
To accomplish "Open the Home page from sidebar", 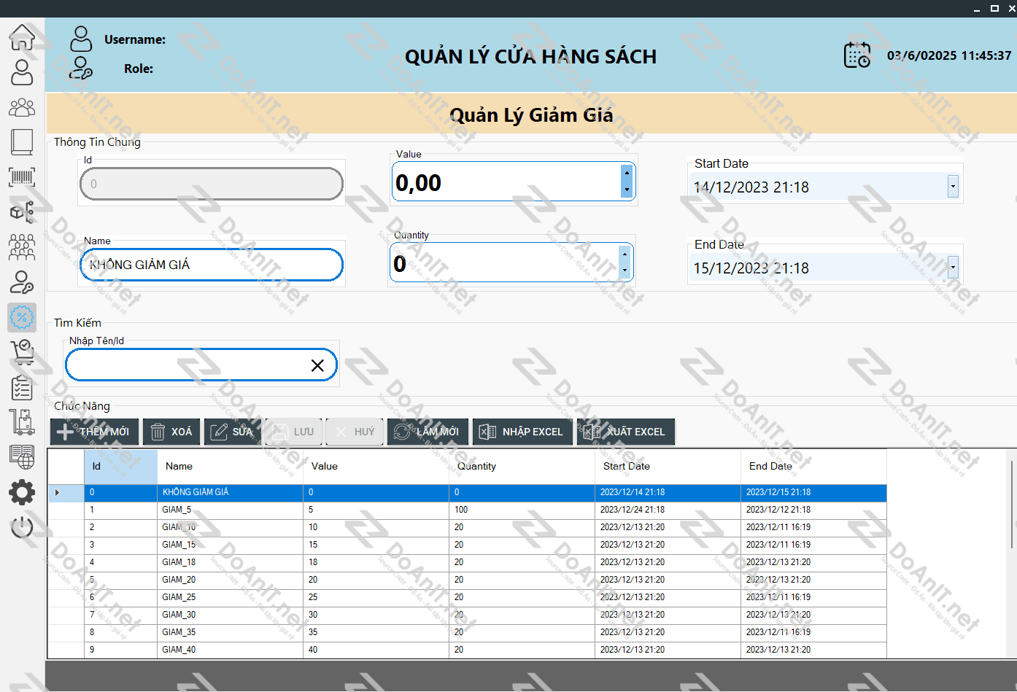I will pos(22,36).
